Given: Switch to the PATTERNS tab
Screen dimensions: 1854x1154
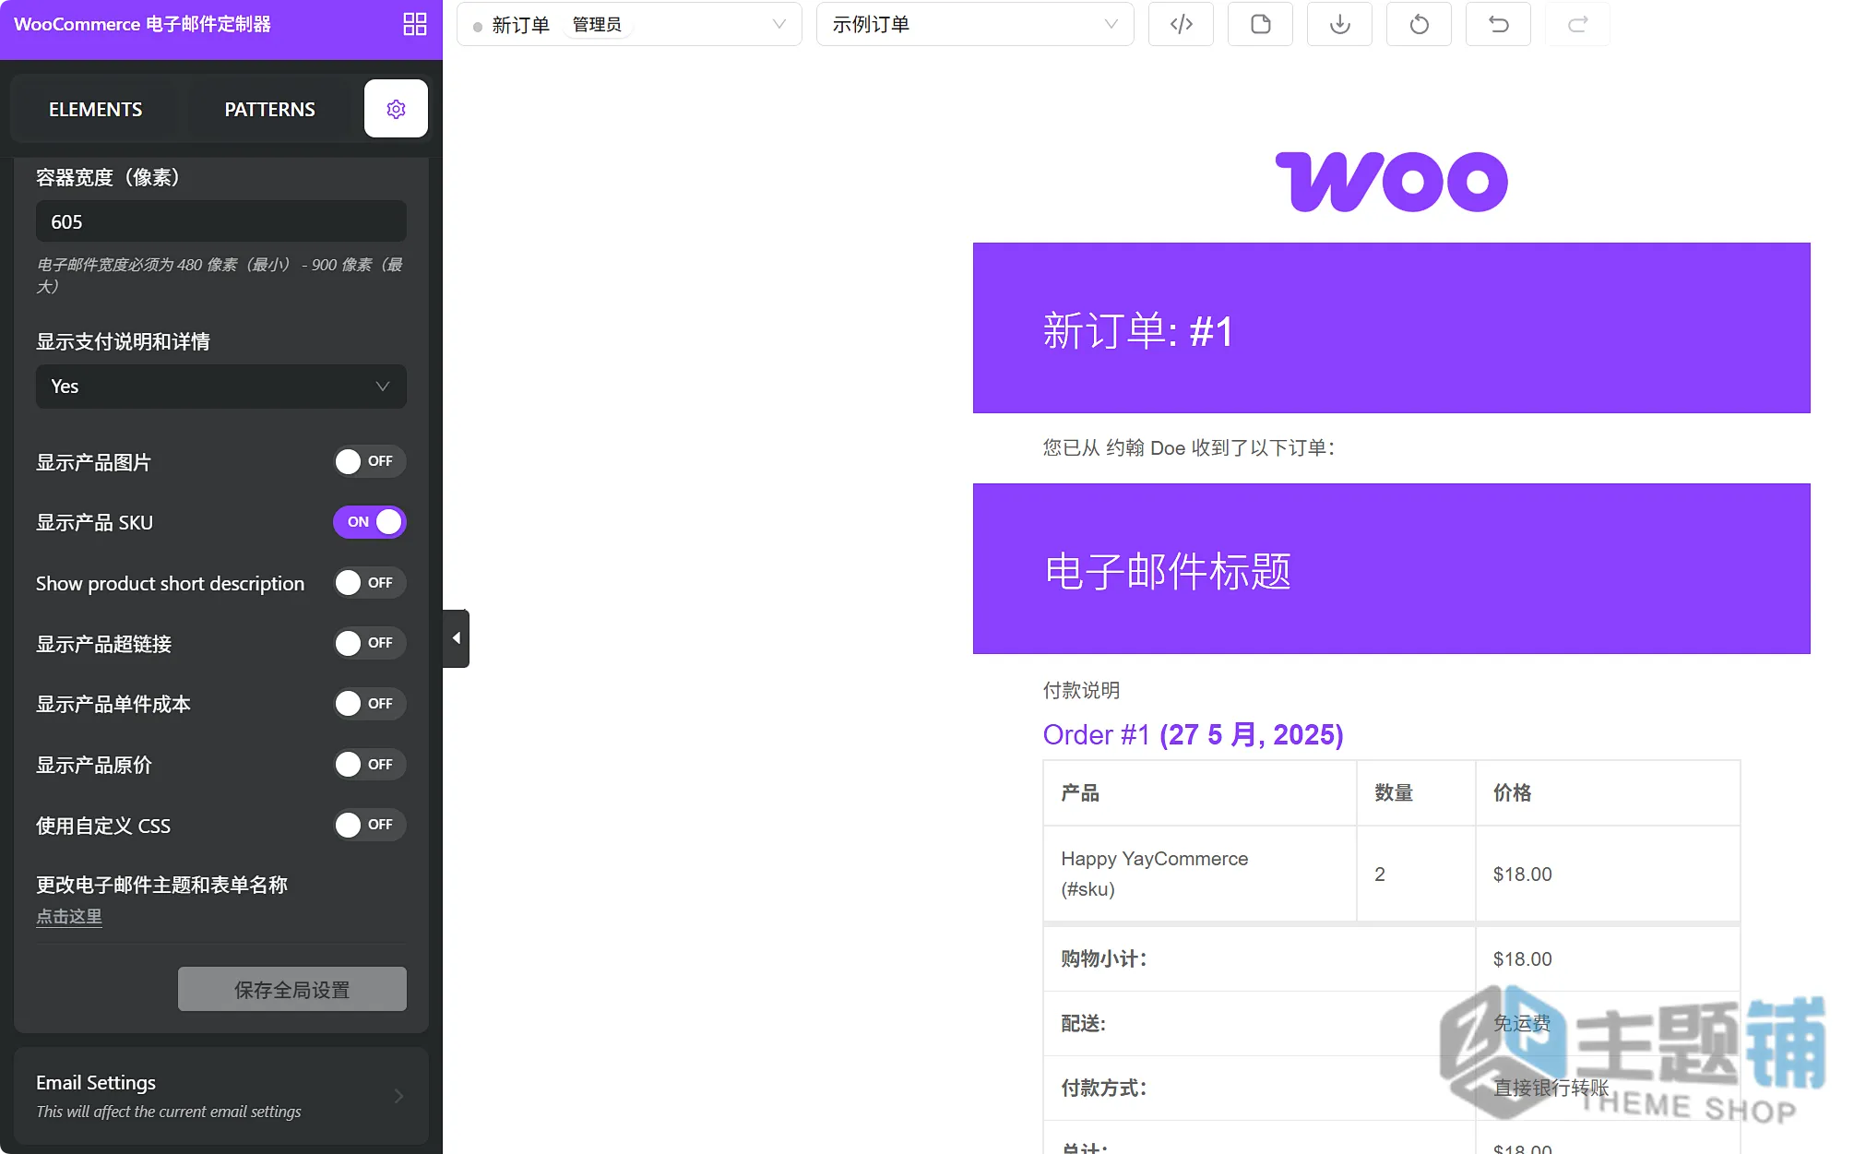Looking at the screenshot, I should [269, 109].
